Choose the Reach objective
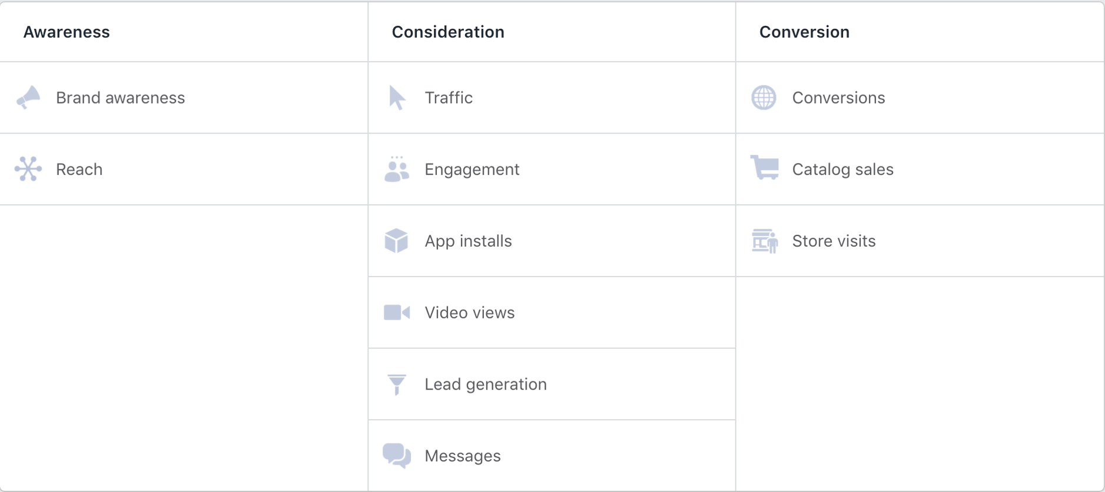This screenshot has height=492, width=1105. click(184, 169)
